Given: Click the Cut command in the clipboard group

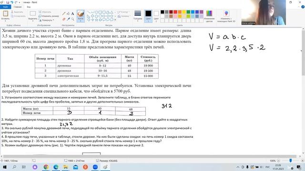Looking at the screenshot, I should 17,12.
